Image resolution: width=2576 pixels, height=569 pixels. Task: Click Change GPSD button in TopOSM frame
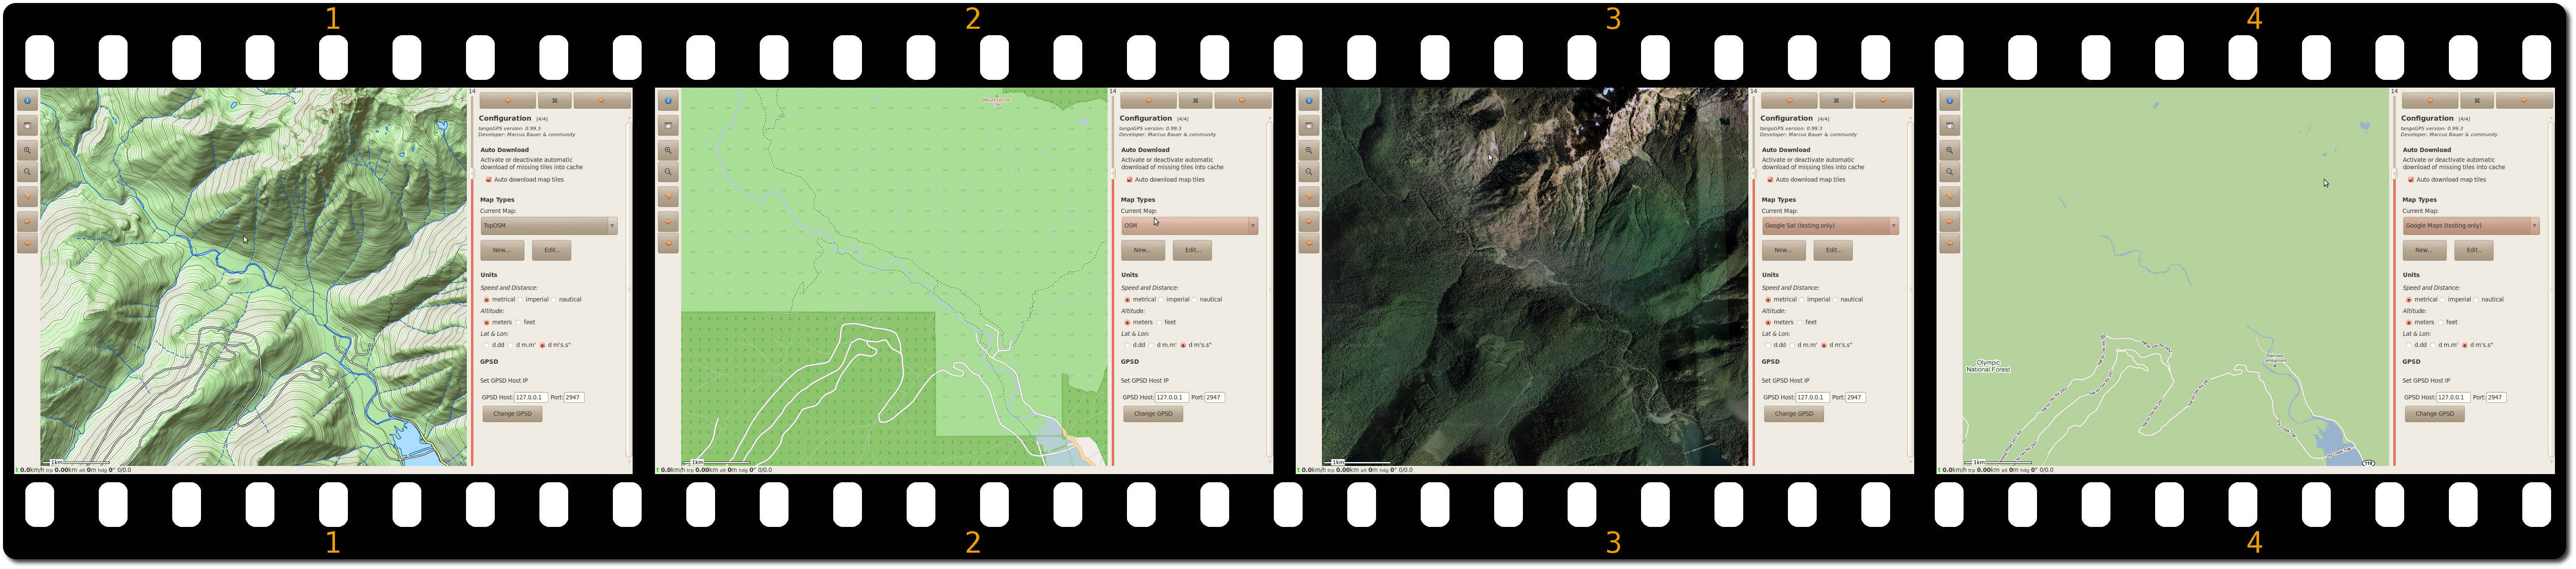coord(512,414)
